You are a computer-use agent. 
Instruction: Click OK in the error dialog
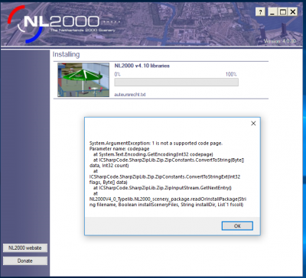coord(237,226)
